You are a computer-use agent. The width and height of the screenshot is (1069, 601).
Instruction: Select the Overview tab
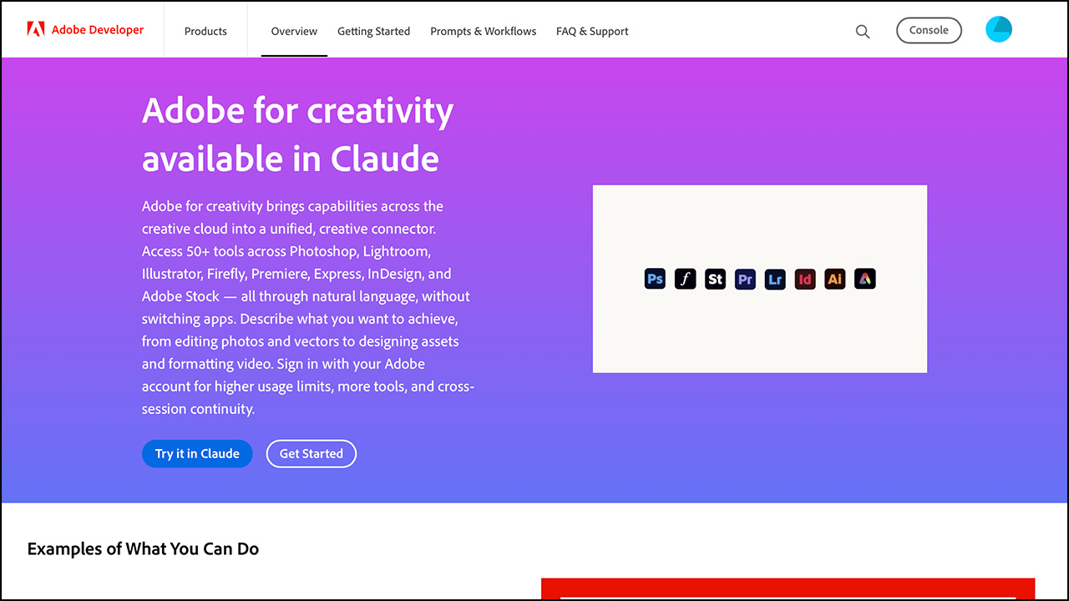[294, 31]
